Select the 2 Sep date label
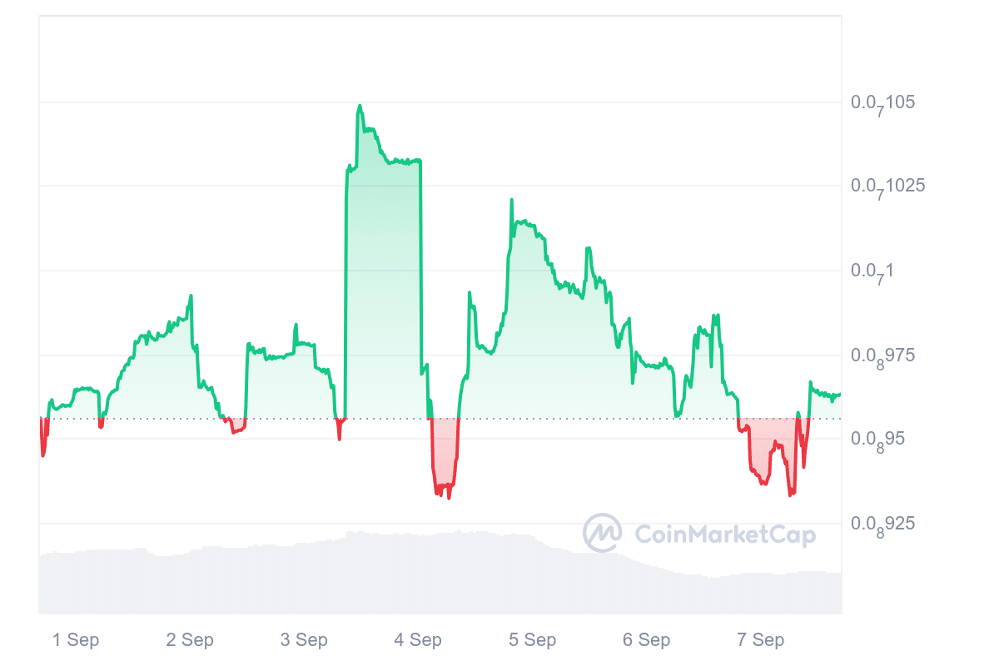This screenshot has height=666, width=999. tap(190, 640)
